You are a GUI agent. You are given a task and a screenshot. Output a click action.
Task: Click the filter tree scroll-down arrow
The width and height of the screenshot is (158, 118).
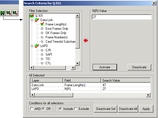tap(78, 63)
